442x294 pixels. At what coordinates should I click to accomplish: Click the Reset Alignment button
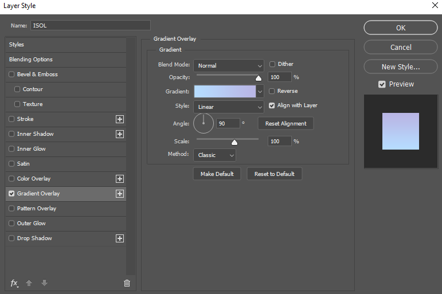pos(285,123)
